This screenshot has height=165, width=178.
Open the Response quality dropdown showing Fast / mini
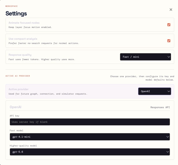tap(146, 57)
